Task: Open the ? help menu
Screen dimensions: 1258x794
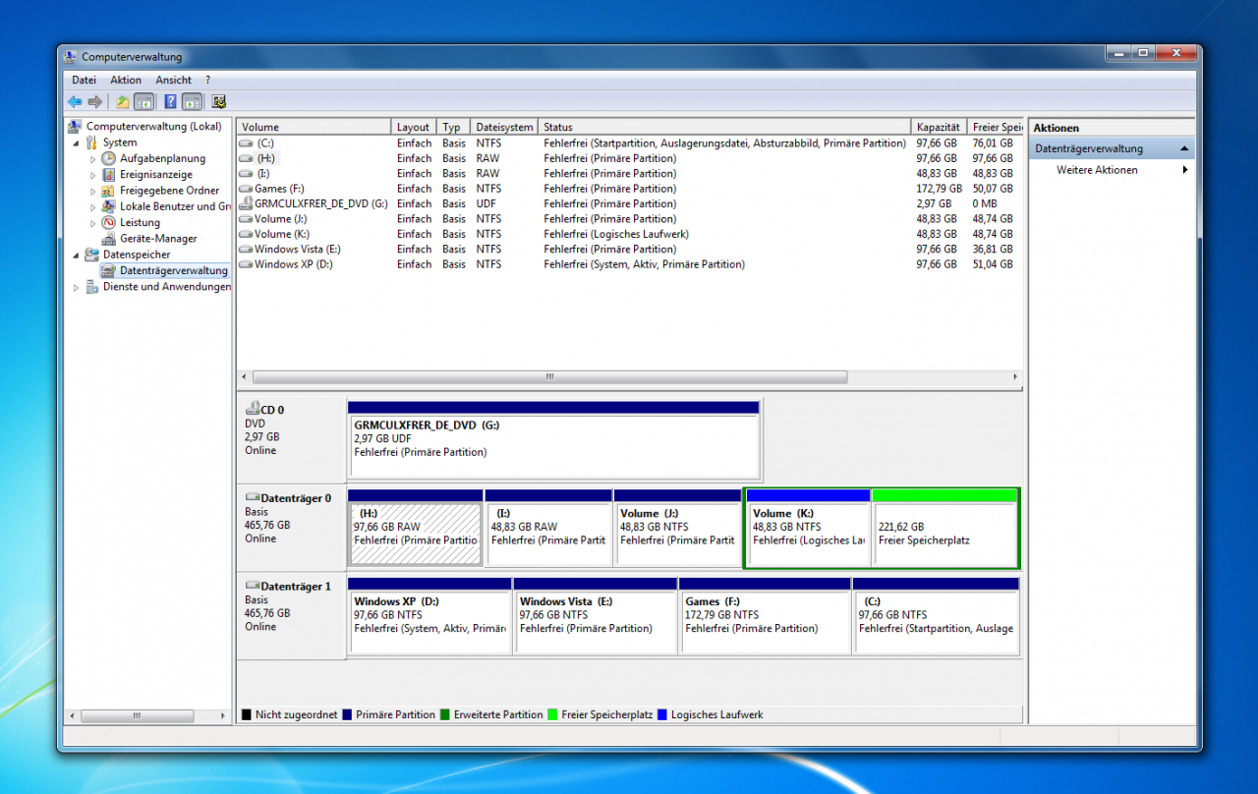Action: tap(208, 80)
